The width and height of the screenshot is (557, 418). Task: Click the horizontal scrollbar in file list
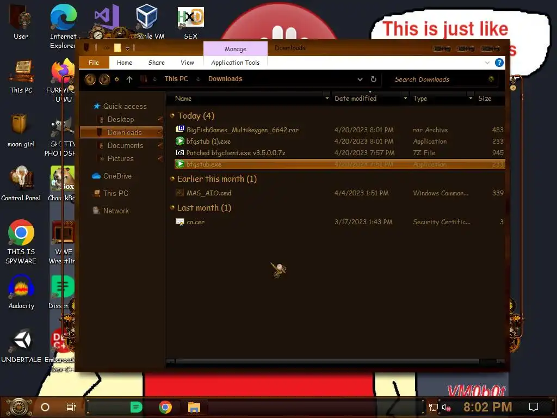327,361
